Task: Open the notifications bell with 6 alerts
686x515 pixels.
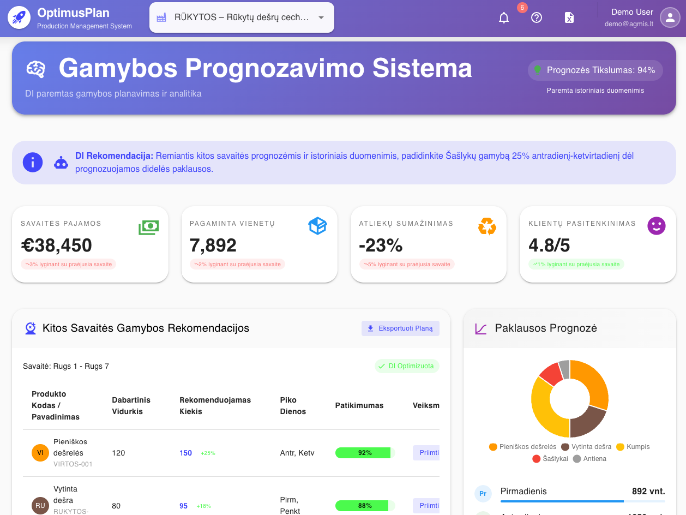Action: click(x=503, y=17)
